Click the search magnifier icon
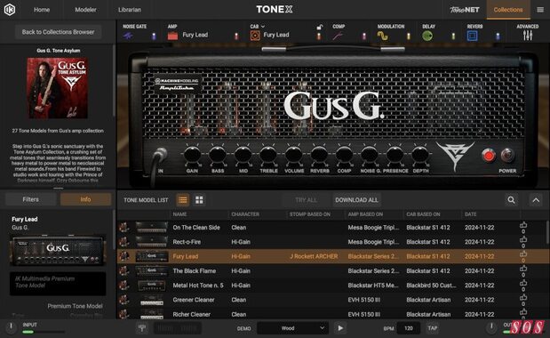 tap(512, 200)
